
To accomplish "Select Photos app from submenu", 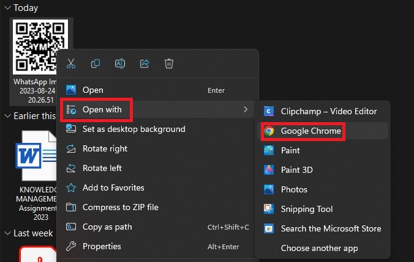I will click(x=294, y=189).
